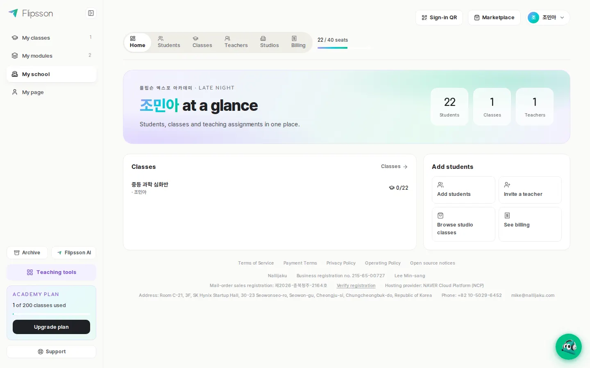The height and width of the screenshot is (368, 590).
Task: Open My classes in sidebar
Action: pos(52,38)
